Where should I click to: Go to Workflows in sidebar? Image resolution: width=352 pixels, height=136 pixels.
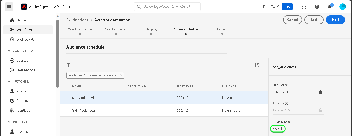pos(24,30)
